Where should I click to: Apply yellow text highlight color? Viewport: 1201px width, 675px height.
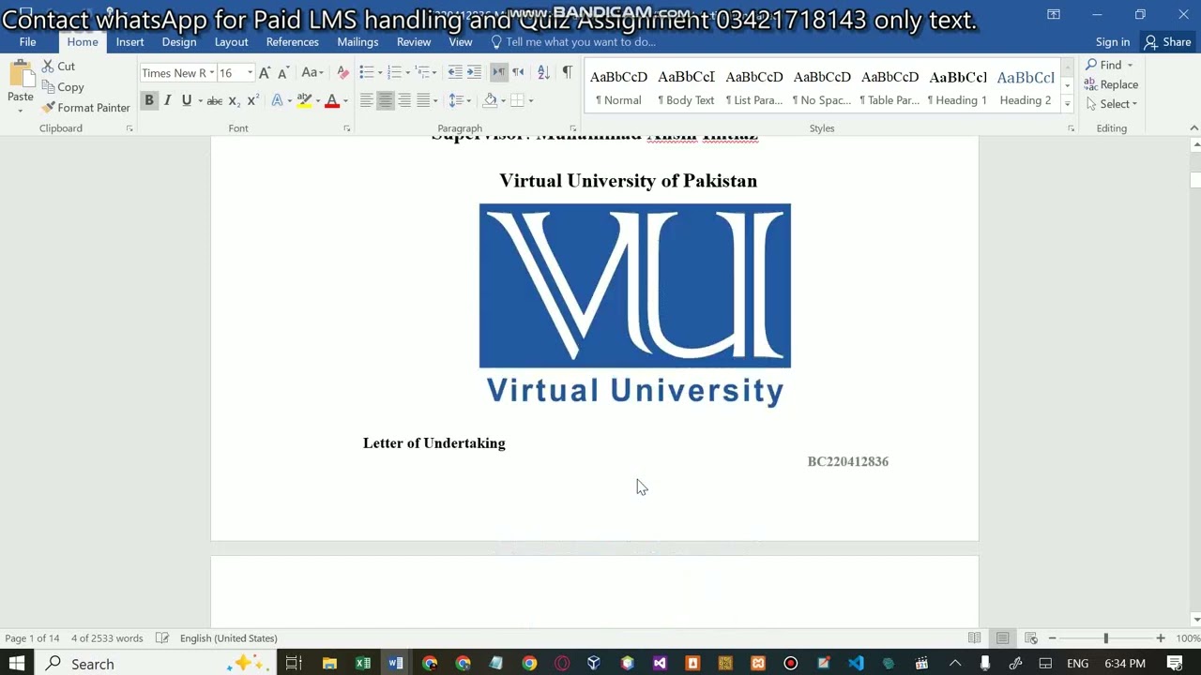pos(304,100)
